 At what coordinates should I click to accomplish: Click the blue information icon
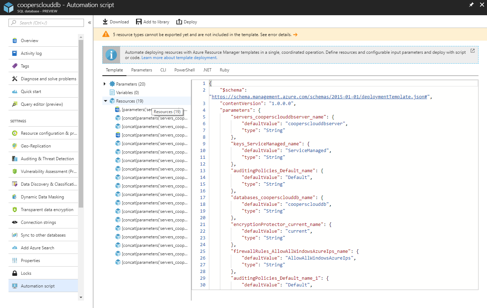(111, 55)
